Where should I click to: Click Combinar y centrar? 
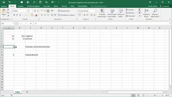66,15
